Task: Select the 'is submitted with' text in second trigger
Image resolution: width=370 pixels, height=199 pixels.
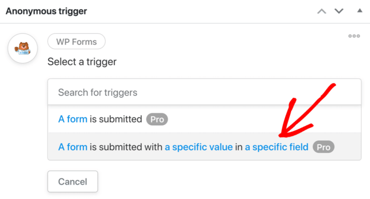Action: pyautogui.click(x=126, y=147)
